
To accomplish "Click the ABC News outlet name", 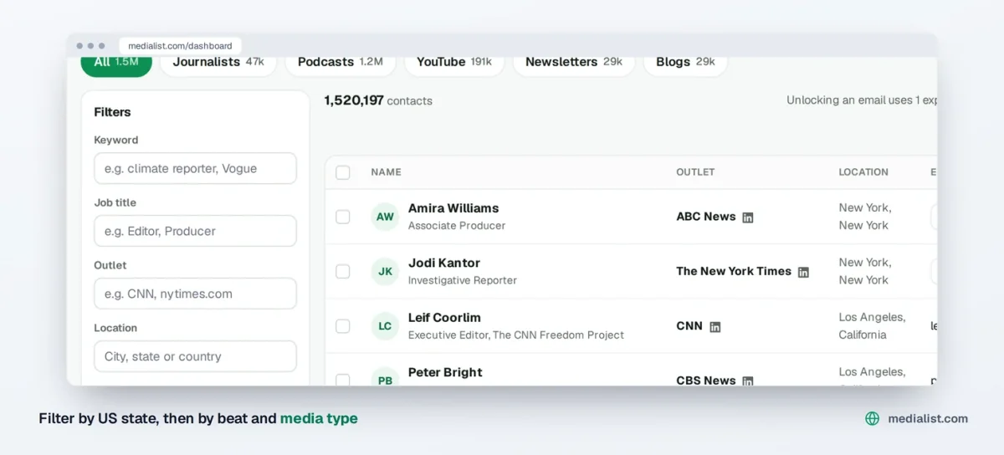I will point(706,217).
